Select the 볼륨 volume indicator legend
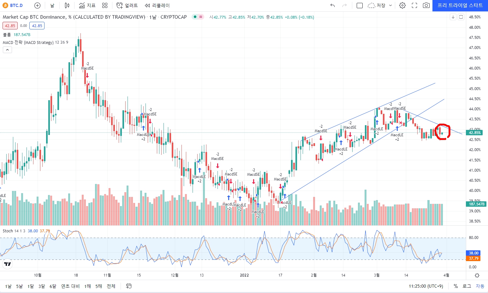 7,35
